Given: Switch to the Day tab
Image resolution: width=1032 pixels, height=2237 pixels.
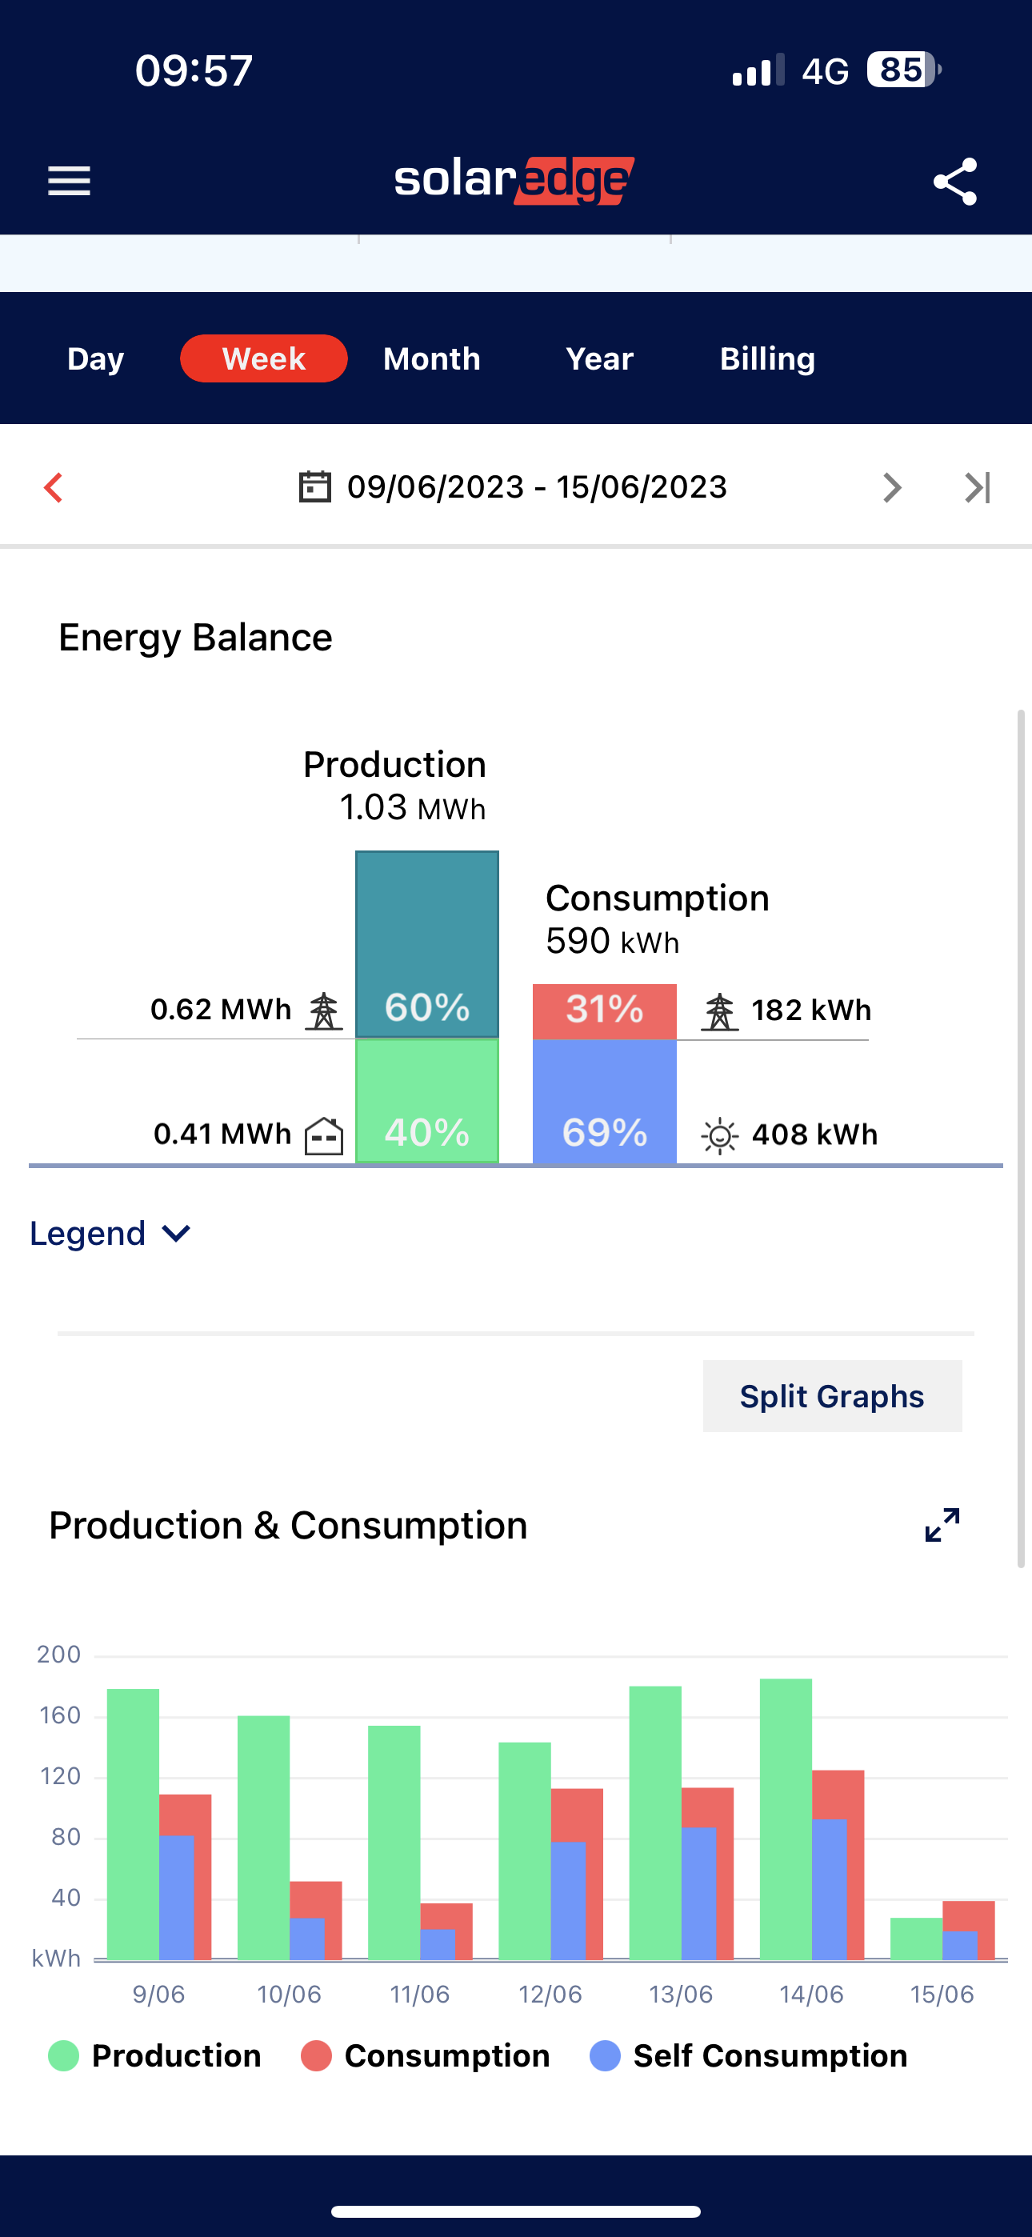Looking at the screenshot, I should pos(95,358).
